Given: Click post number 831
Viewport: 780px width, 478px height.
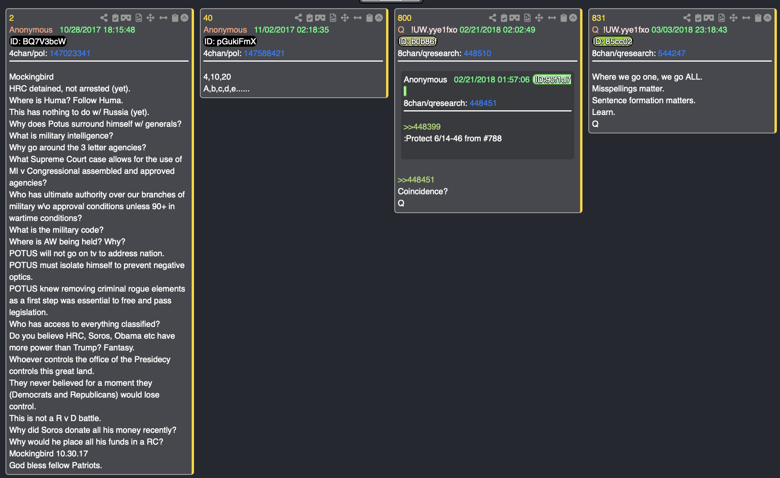Looking at the screenshot, I should (x=599, y=18).
